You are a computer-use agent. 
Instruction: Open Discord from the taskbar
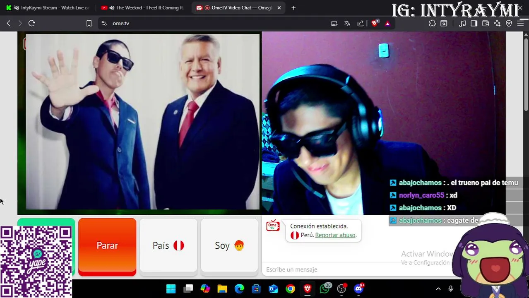359,288
